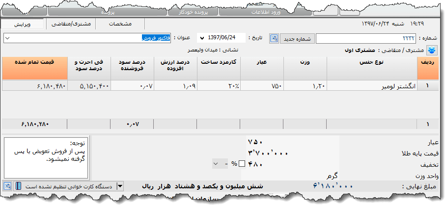Viewport: 445px width, 205px height.
Task: Click the کارمزد ساخت column header
Action: coord(219,68)
